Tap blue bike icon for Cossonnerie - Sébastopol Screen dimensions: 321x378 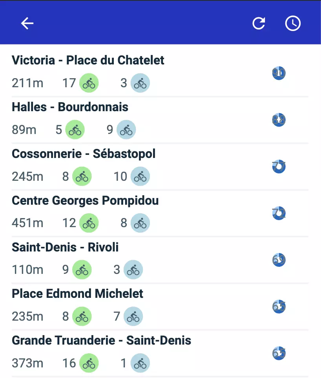[x=140, y=176]
